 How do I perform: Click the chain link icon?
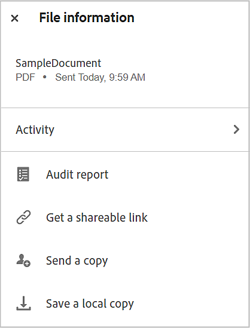click(23, 217)
